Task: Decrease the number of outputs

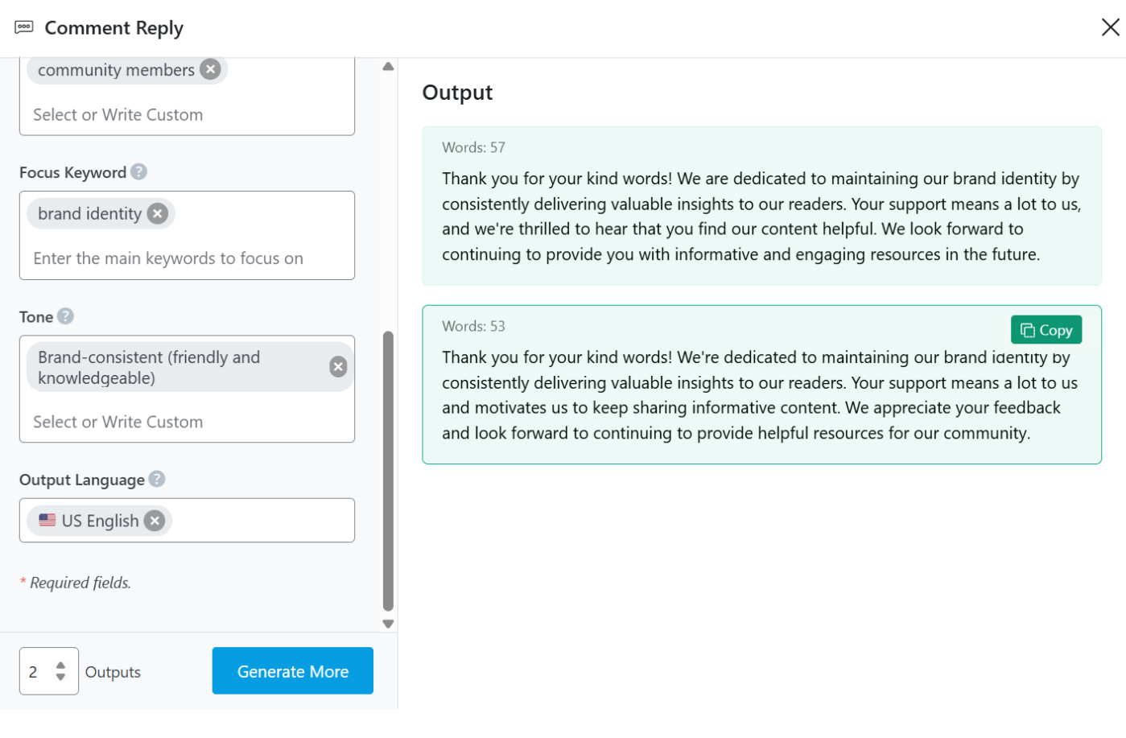Action: point(60,678)
